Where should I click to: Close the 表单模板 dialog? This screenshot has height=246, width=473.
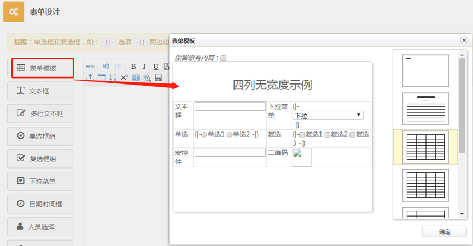[464, 40]
